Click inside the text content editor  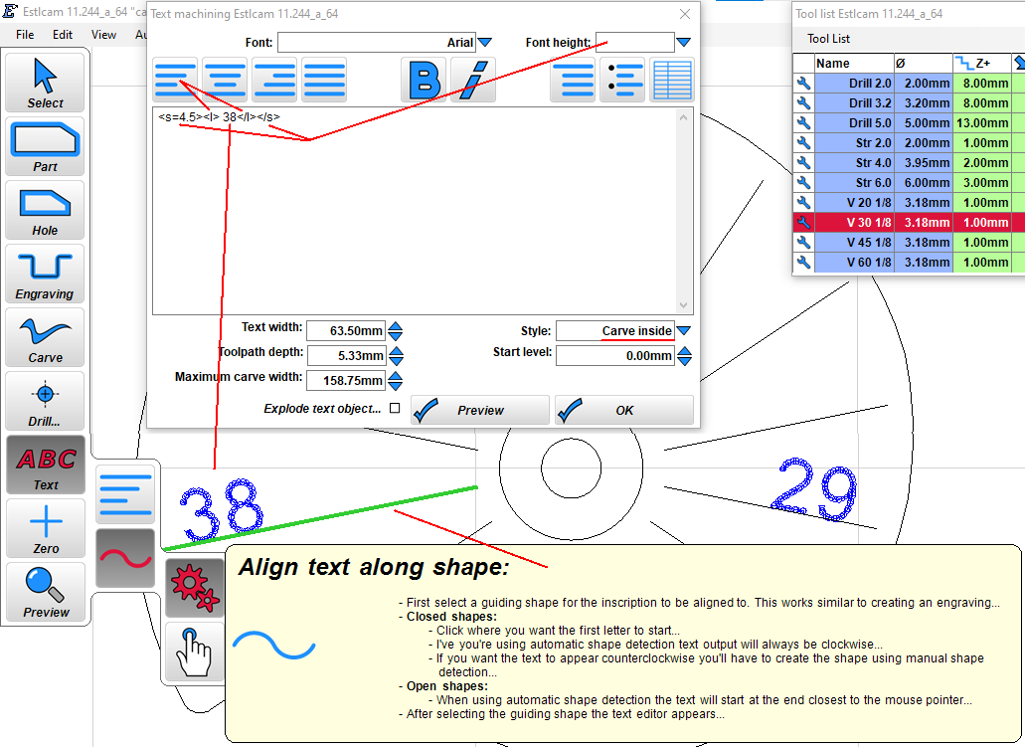[416, 211]
